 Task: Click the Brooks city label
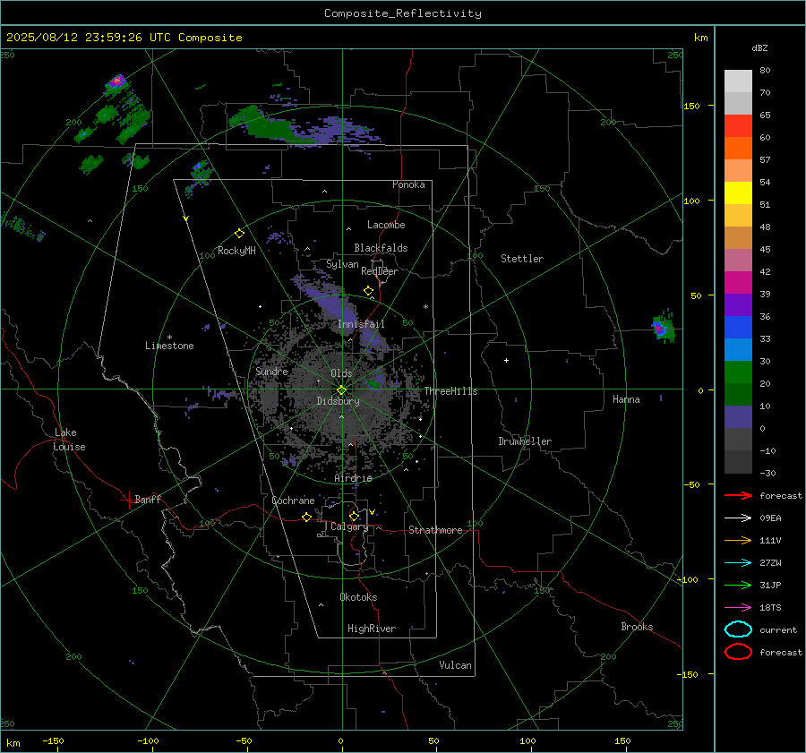pos(637,627)
